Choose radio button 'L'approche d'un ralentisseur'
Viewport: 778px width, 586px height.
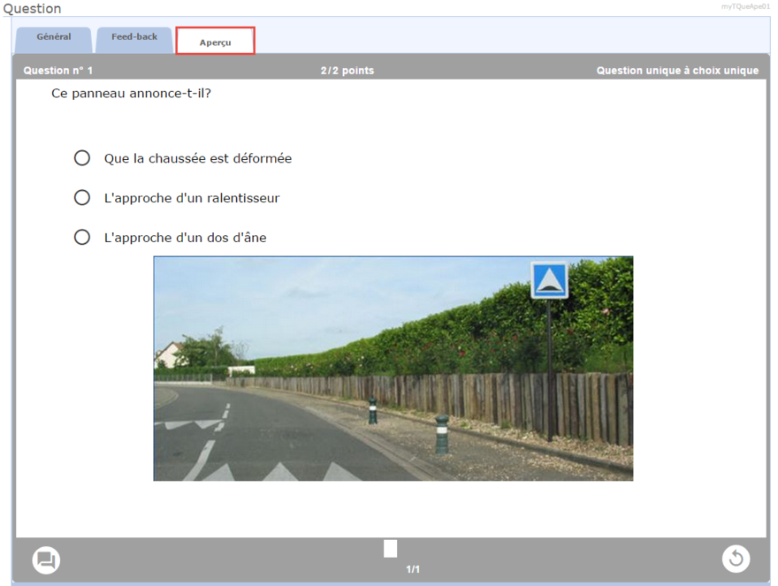pyautogui.click(x=82, y=198)
